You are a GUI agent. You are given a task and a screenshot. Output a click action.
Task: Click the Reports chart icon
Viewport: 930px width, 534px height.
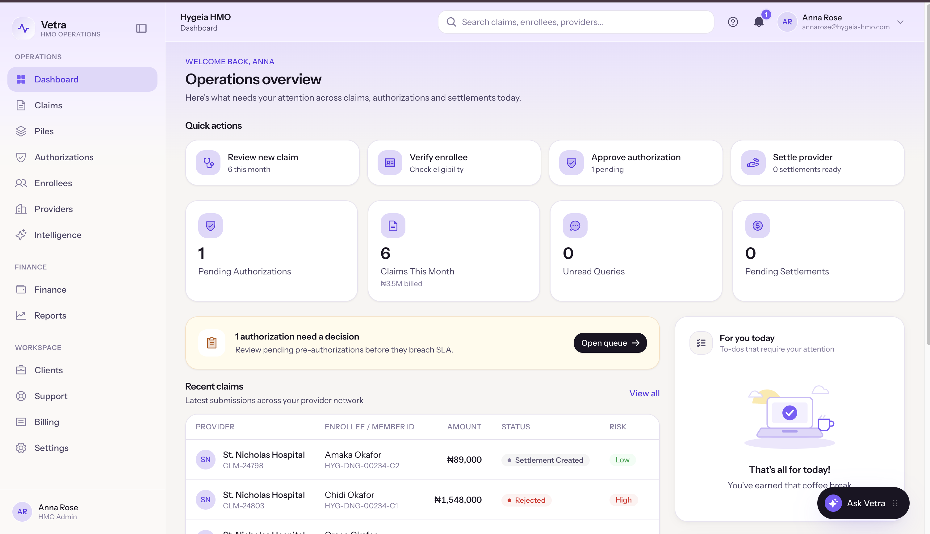(21, 315)
